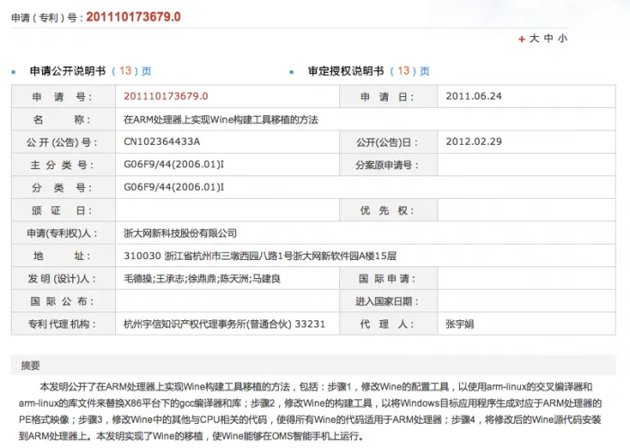Click the publication number CN102364433A
Screen dimensions: 630x448
click(x=162, y=142)
